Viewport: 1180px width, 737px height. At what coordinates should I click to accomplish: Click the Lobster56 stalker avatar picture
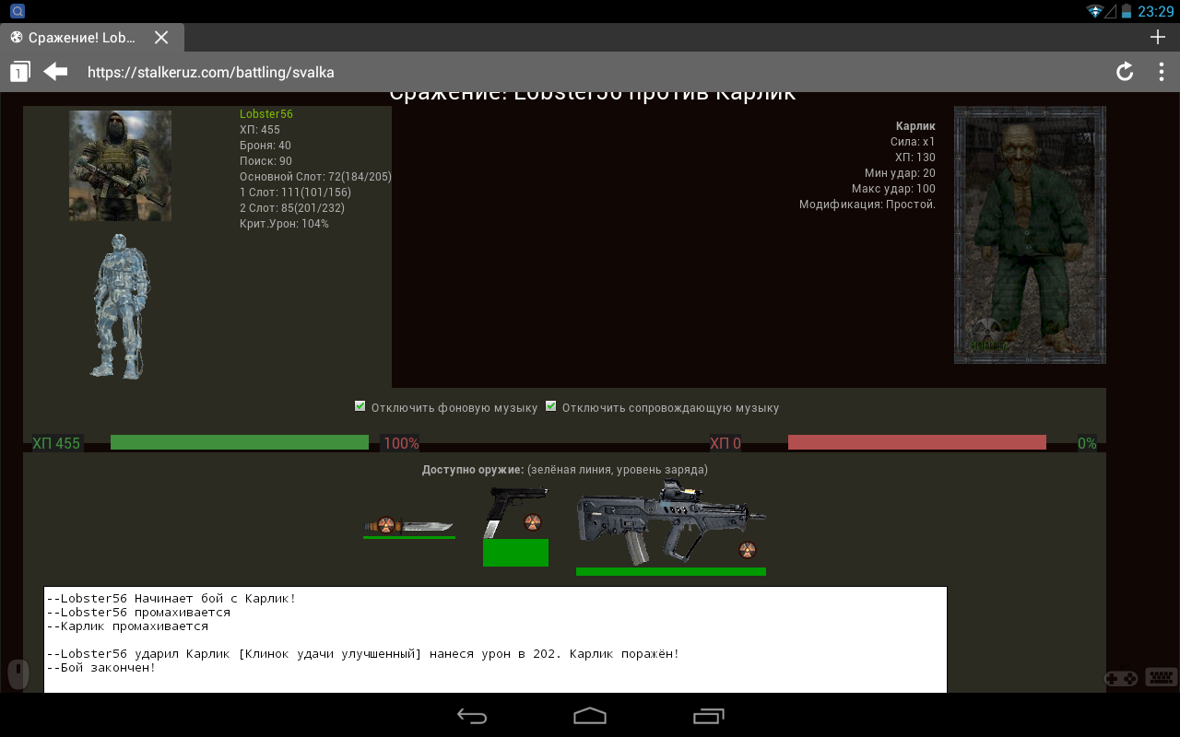(120, 166)
